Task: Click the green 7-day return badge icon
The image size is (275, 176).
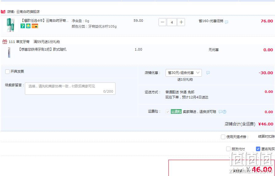Action: pyautogui.click(x=23, y=26)
